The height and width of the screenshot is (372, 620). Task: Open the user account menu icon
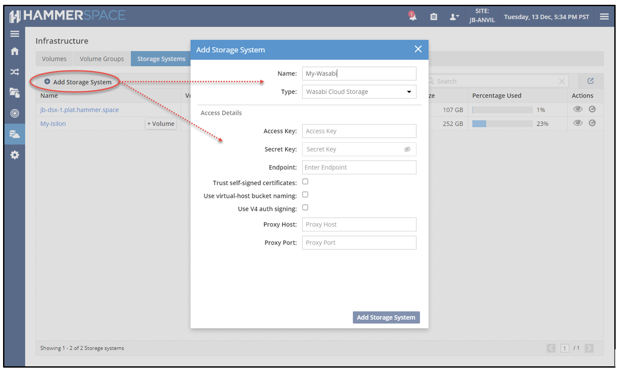click(454, 17)
